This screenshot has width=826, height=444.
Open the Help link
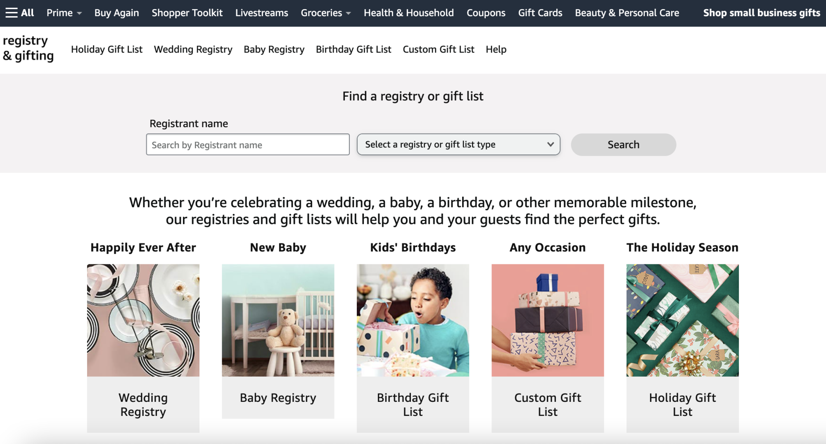496,50
